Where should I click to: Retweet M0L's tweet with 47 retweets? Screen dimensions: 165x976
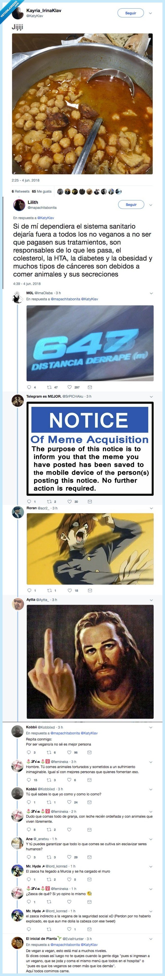tap(49, 387)
